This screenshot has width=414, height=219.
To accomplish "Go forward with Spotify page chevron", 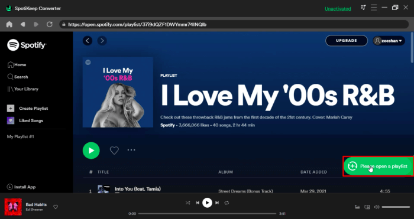I will click(x=102, y=41).
